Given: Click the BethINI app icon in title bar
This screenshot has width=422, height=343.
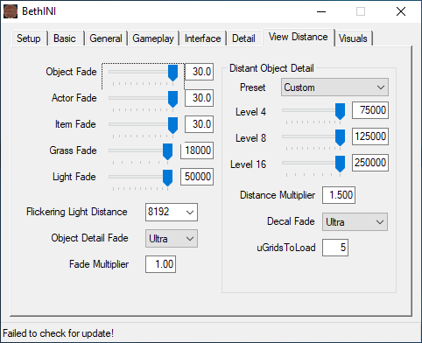Looking at the screenshot, I should click(x=11, y=11).
